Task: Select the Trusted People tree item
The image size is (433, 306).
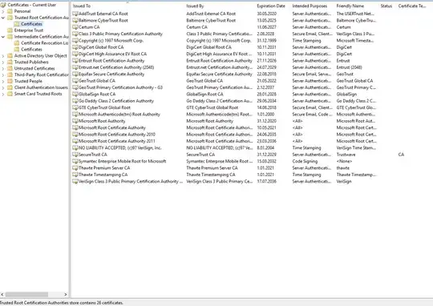Action: pyautogui.click(x=28, y=81)
